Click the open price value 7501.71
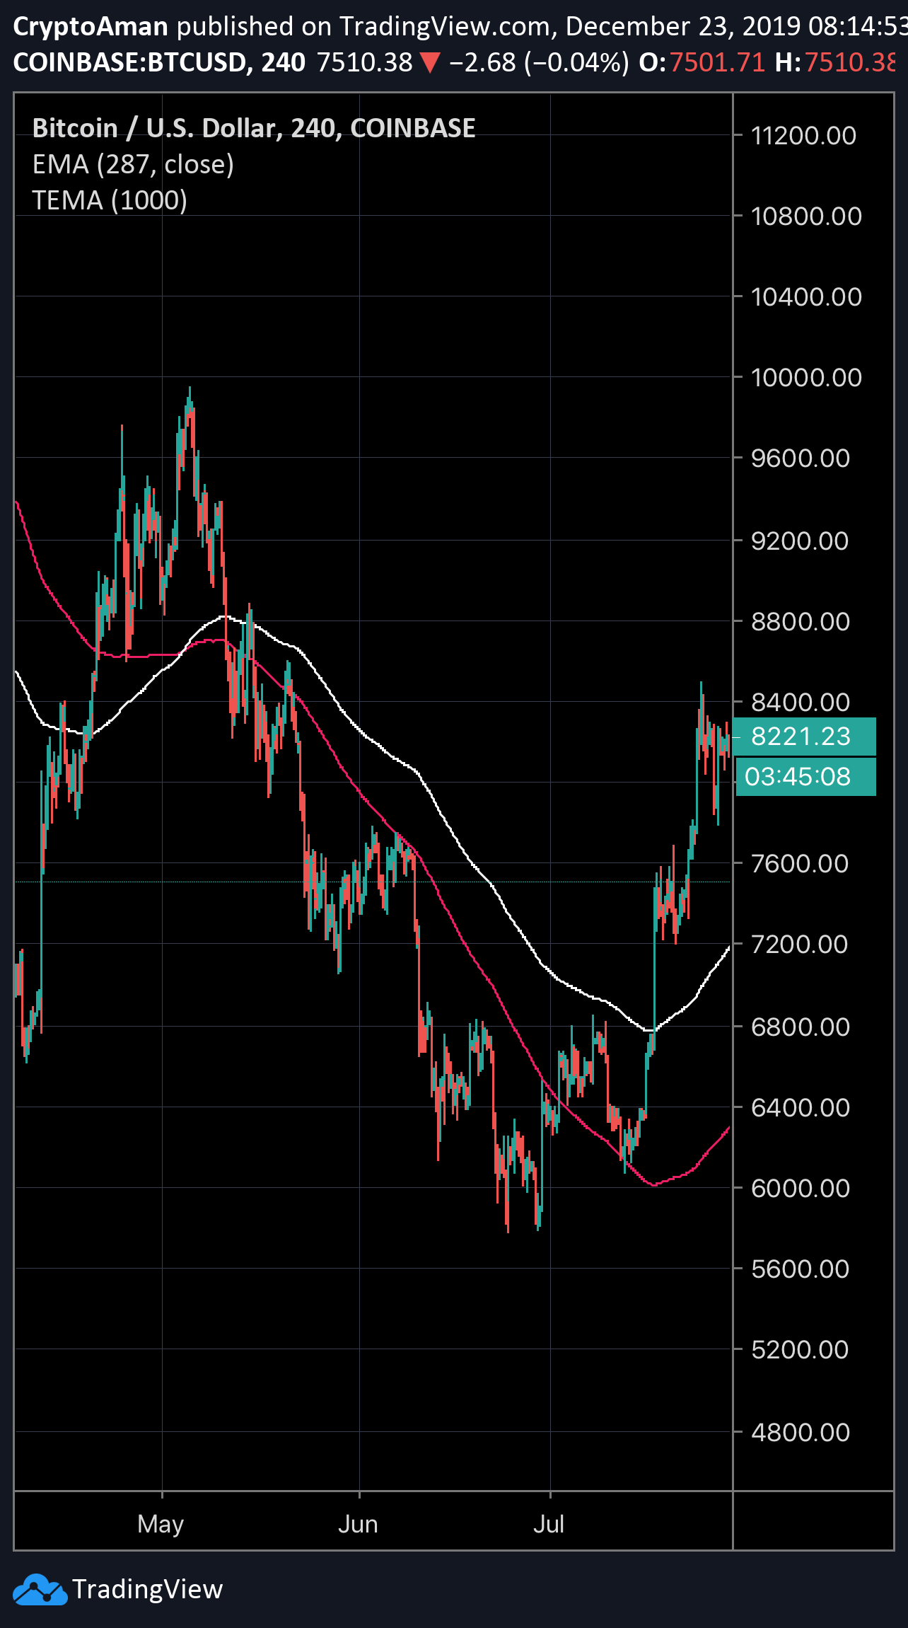The height and width of the screenshot is (1628, 908). pos(717,62)
